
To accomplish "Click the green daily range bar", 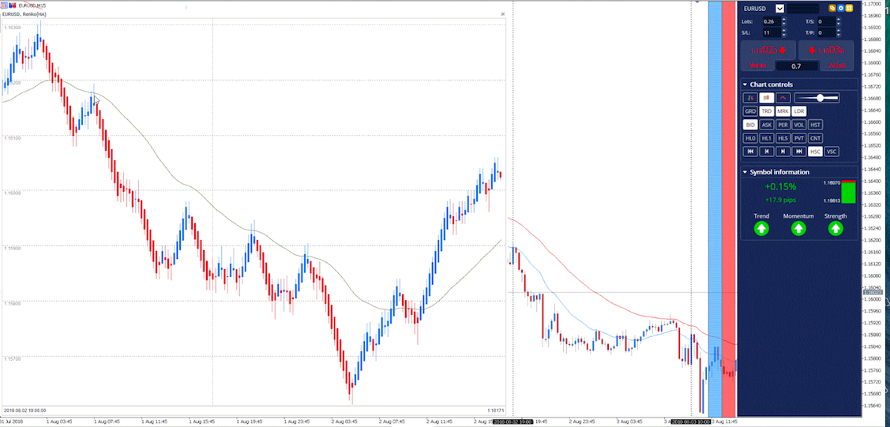I will pyautogui.click(x=849, y=193).
